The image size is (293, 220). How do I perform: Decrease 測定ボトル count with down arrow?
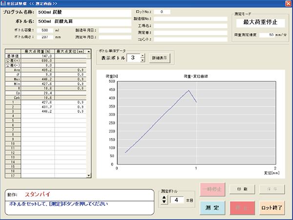click(164, 202)
